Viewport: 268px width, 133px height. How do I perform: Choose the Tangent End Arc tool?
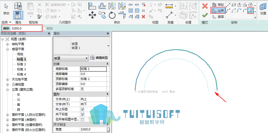[239, 11]
